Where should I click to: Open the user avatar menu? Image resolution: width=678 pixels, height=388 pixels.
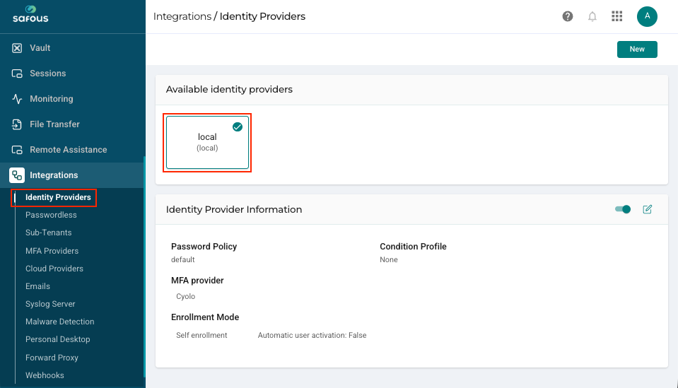point(647,16)
